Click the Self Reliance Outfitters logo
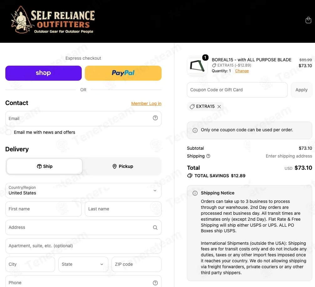This screenshot has height=287, width=315. point(53,20)
